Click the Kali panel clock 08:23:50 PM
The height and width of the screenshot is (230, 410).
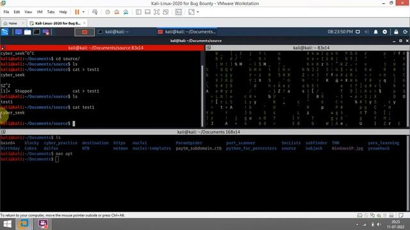coord(340,32)
